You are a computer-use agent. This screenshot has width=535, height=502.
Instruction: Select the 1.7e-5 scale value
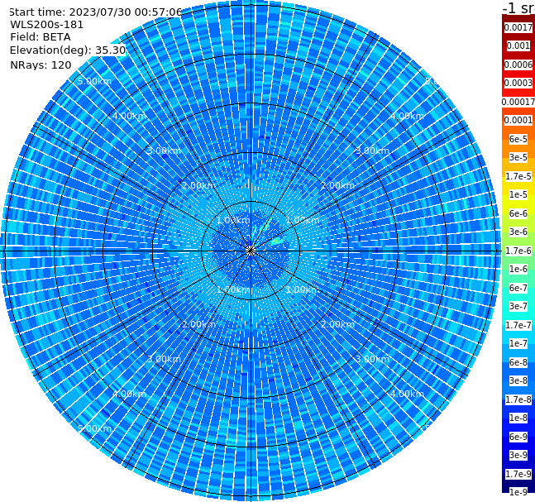click(x=518, y=176)
